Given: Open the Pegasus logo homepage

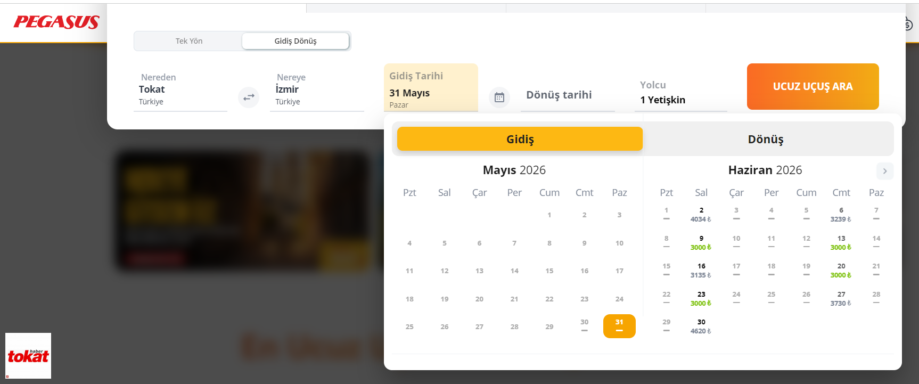Looking at the screenshot, I should 56,22.
